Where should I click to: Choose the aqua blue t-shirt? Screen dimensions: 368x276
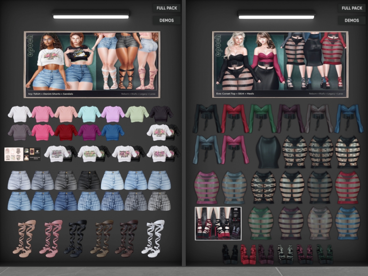(x=89, y=114)
